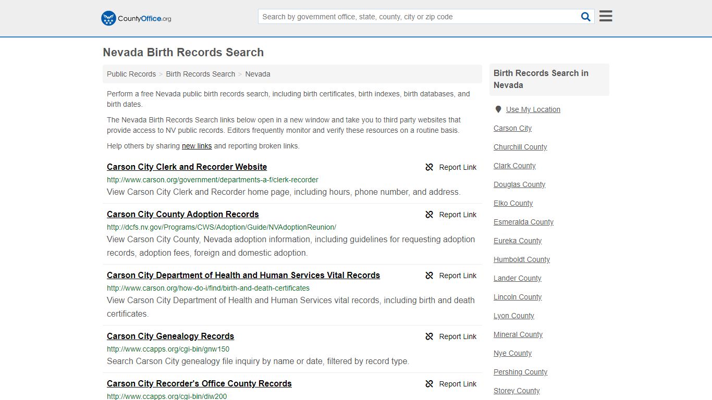Open Public Records breadcrumb
The width and height of the screenshot is (712, 400).
click(x=131, y=74)
